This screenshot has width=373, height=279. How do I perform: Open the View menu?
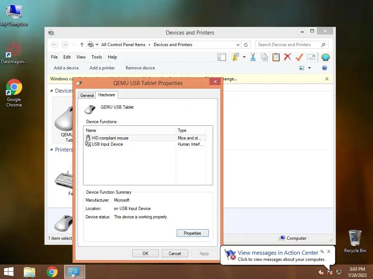(x=81, y=57)
